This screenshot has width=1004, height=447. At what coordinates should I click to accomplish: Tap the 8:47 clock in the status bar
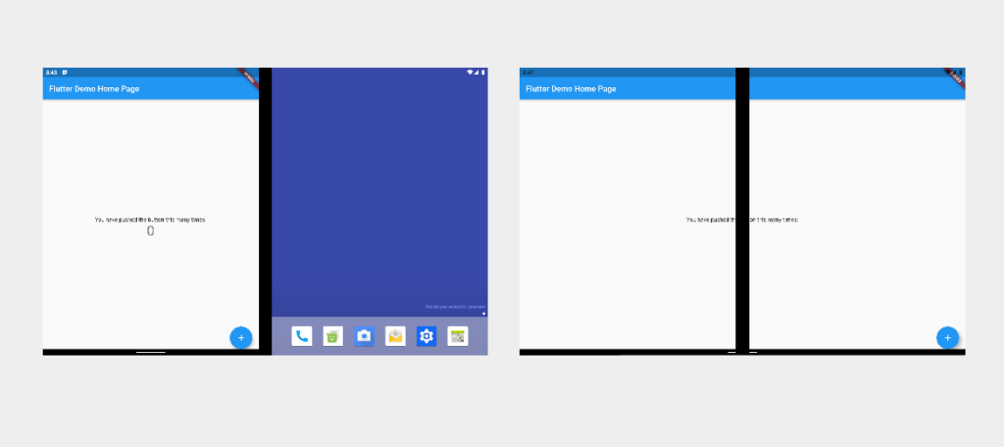527,73
